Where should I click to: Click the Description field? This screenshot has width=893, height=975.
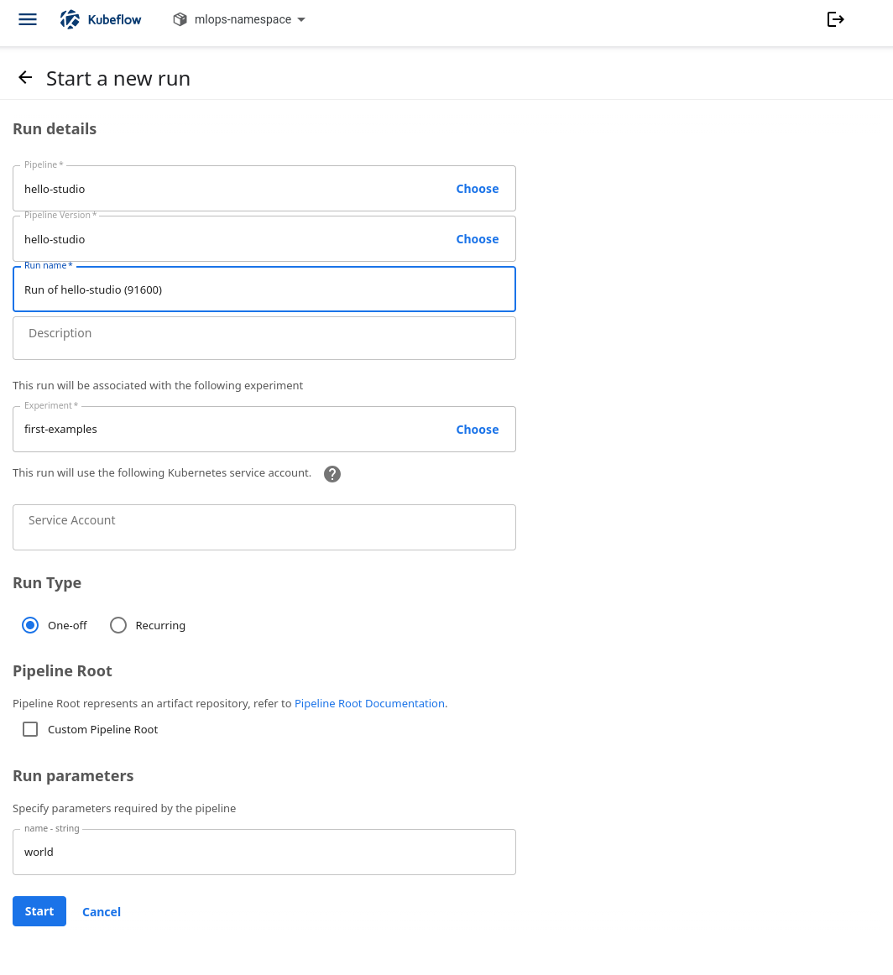click(x=264, y=338)
